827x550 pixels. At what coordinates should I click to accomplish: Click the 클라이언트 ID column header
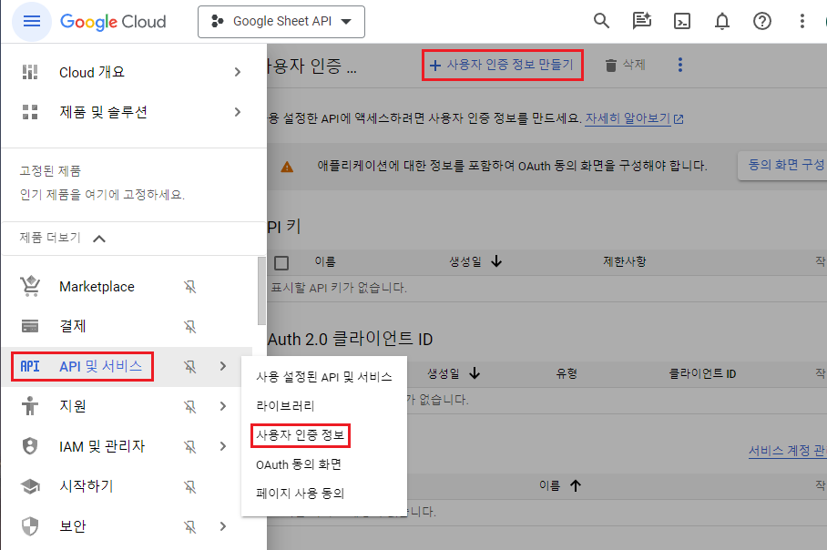tap(702, 373)
